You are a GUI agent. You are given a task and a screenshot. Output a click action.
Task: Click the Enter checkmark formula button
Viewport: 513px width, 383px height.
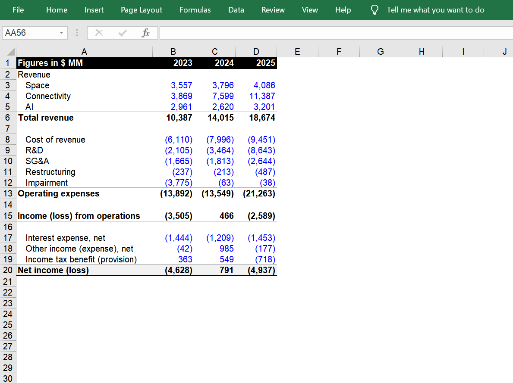123,33
